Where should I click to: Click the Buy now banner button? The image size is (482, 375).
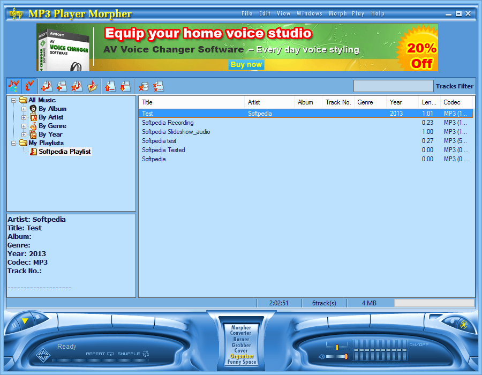click(246, 64)
